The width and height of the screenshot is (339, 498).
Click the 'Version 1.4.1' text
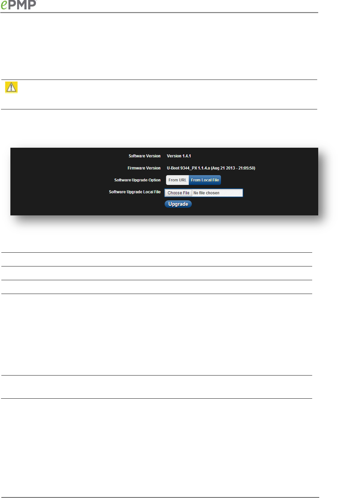click(x=179, y=156)
